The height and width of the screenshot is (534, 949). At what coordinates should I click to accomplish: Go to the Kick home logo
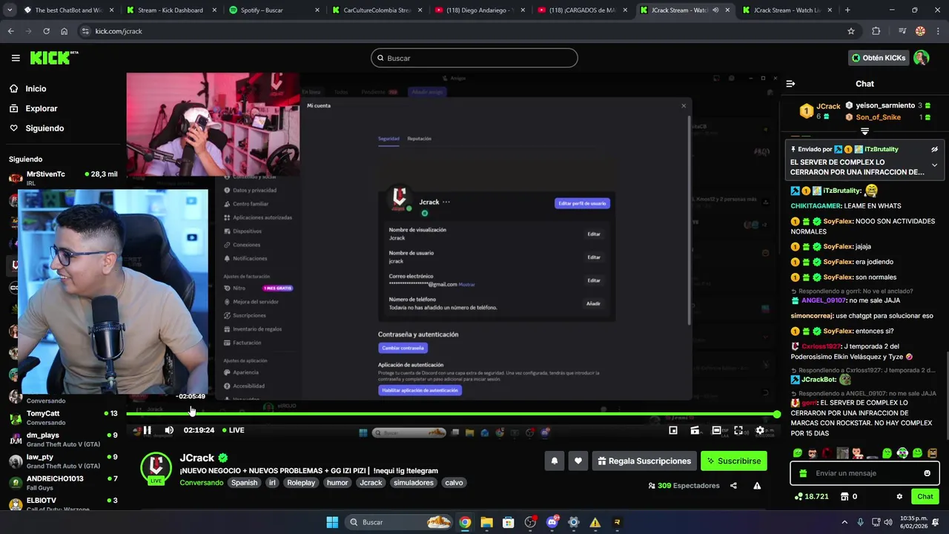click(x=53, y=58)
